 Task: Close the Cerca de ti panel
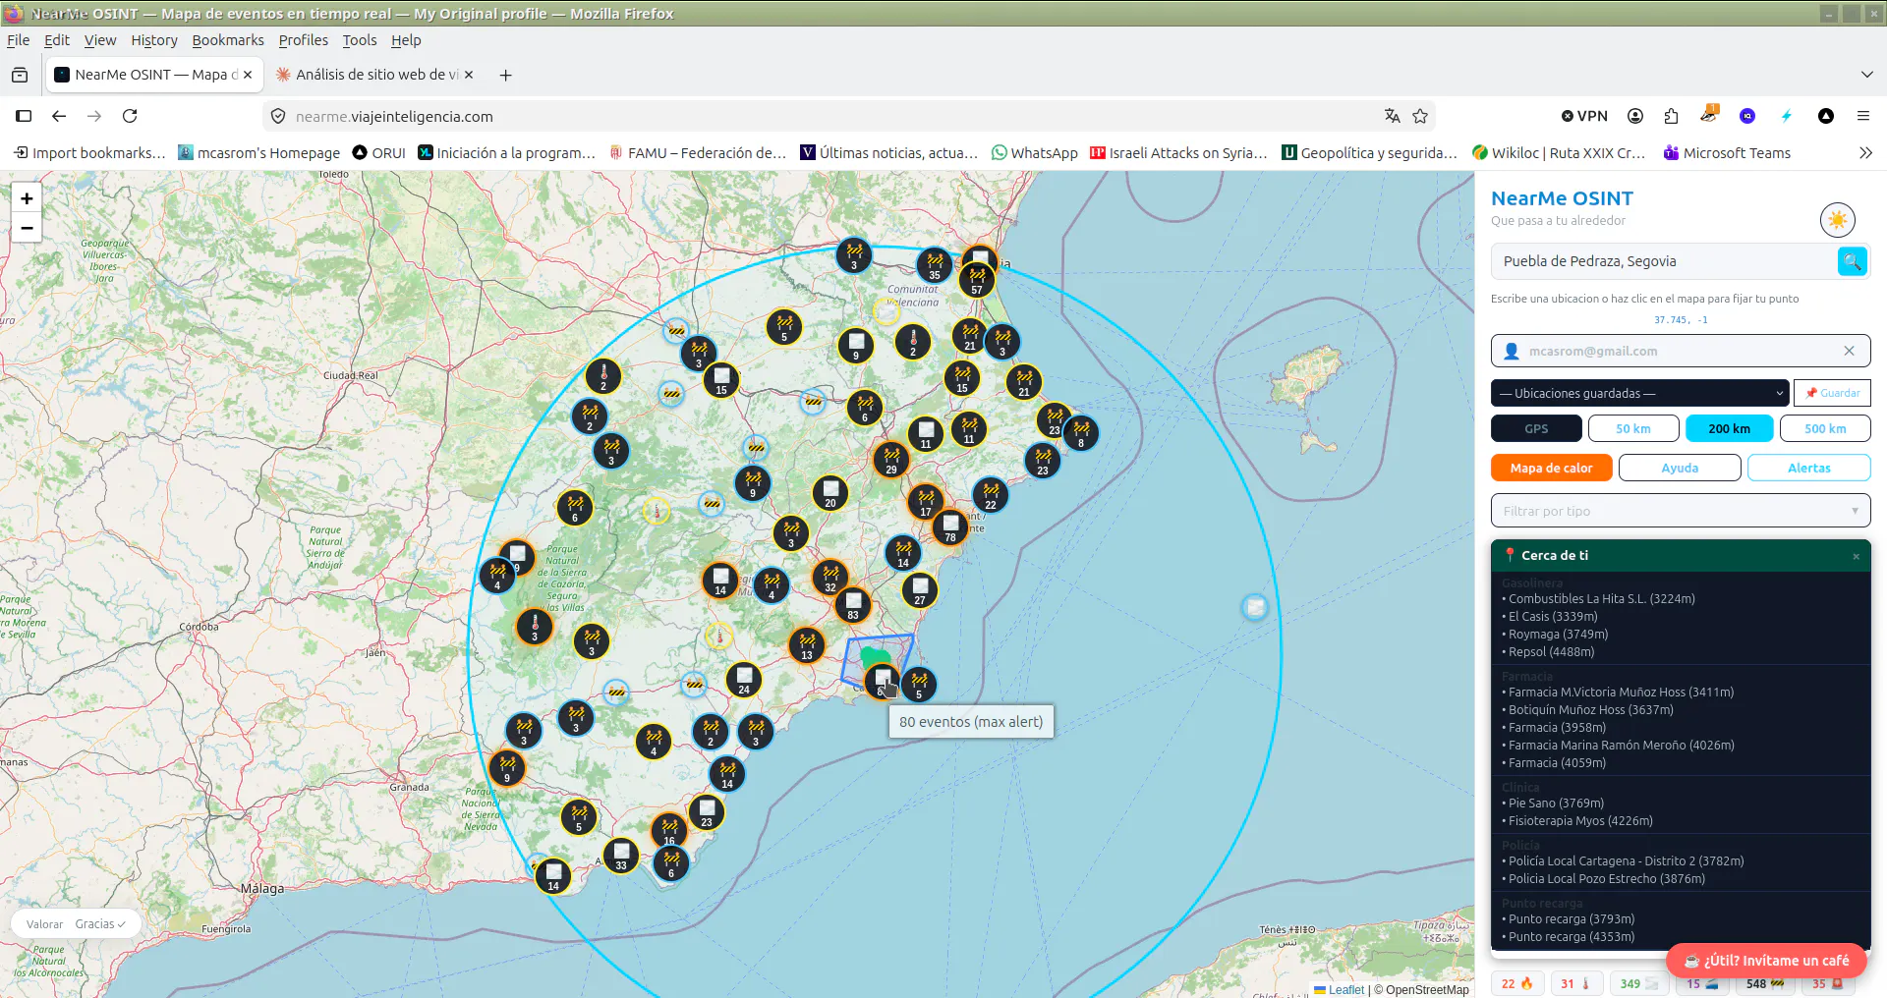pos(1856,557)
